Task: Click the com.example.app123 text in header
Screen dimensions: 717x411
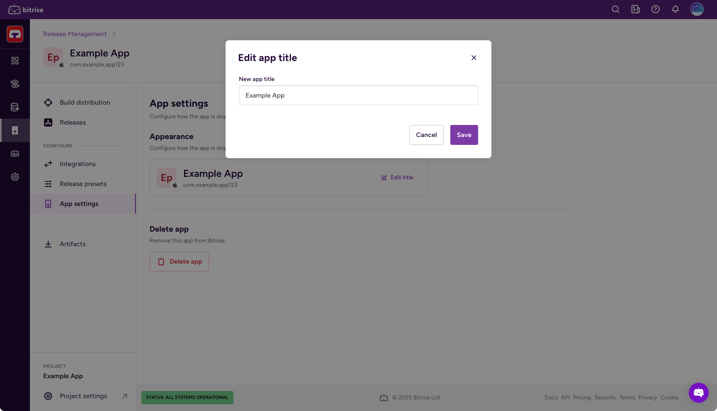Action: pos(97,65)
